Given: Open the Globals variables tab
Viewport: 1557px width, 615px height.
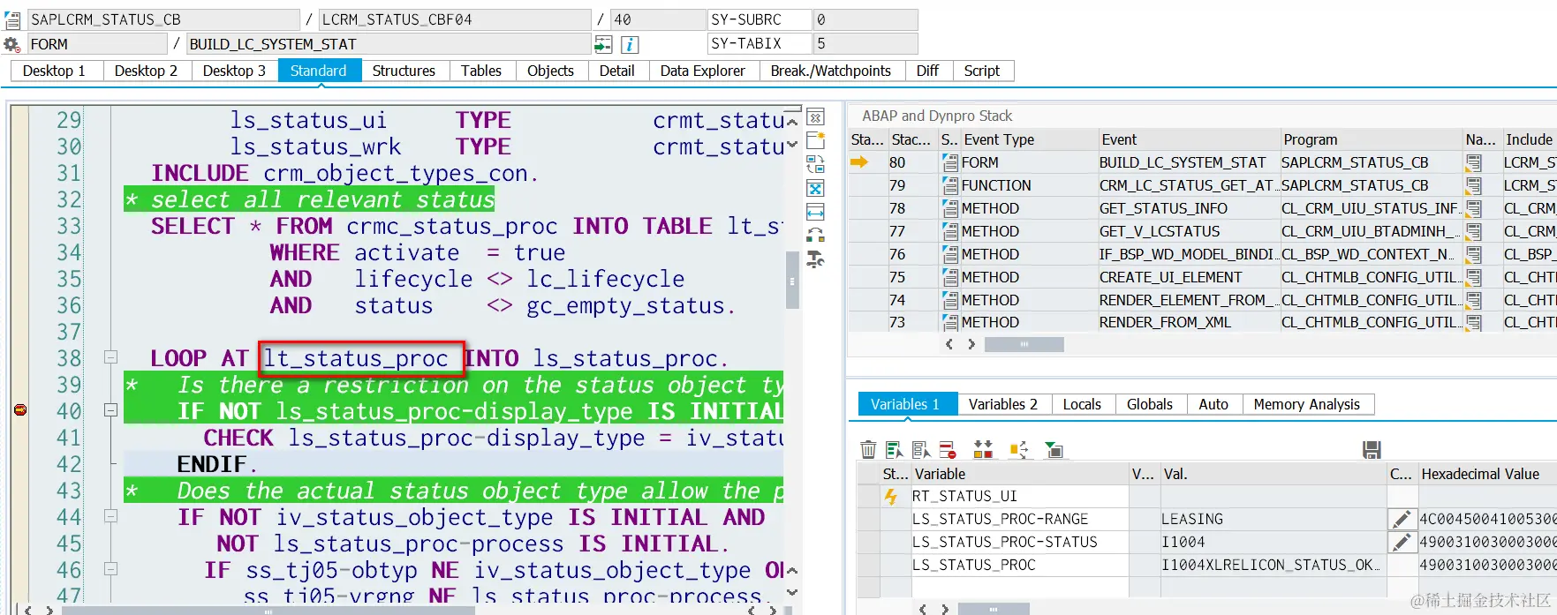Looking at the screenshot, I should click(x=1150, y=404).
